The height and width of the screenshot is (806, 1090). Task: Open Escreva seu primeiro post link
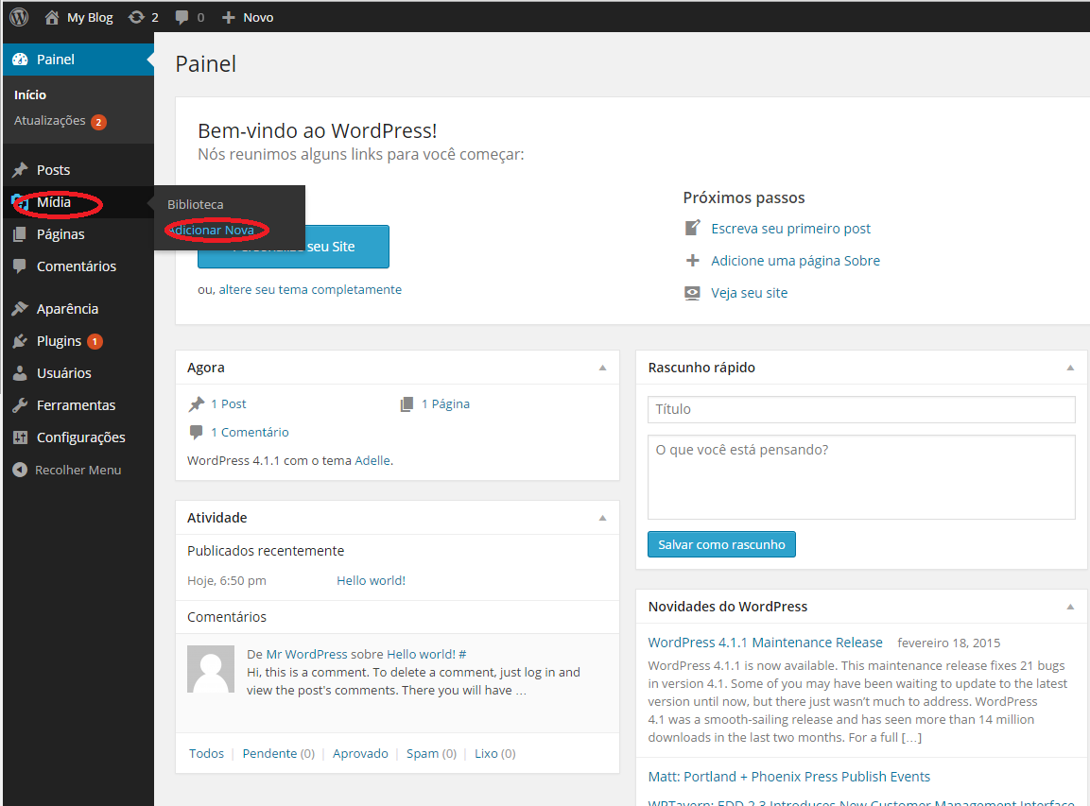tap(790, 229)
